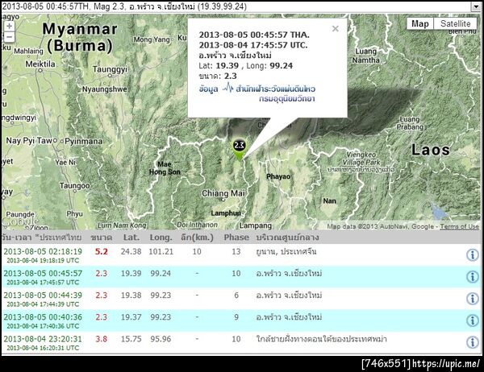484x372 pixels.
Task: Click magnitude value 5.2
Action: point(102,251)
